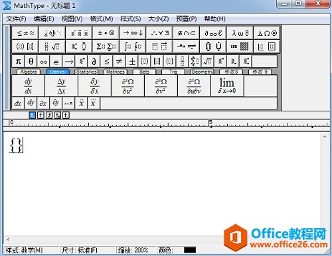Viewport: 332px width, 256px height.
Task: Insert the right arrow from small bar
Action: pos(69,61)
